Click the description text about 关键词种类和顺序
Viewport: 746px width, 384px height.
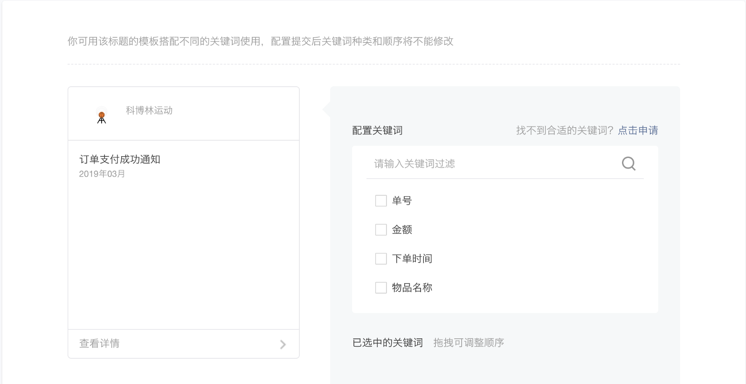click(x=260, y=41)
